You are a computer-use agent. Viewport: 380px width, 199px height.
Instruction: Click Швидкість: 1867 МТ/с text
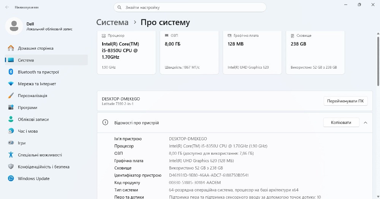[182, 67]
